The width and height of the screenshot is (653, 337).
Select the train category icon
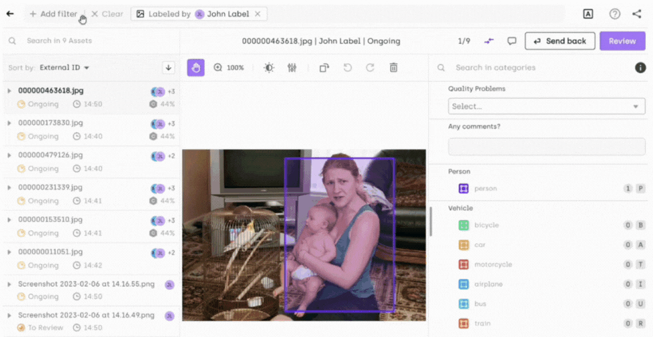[464, 324]
